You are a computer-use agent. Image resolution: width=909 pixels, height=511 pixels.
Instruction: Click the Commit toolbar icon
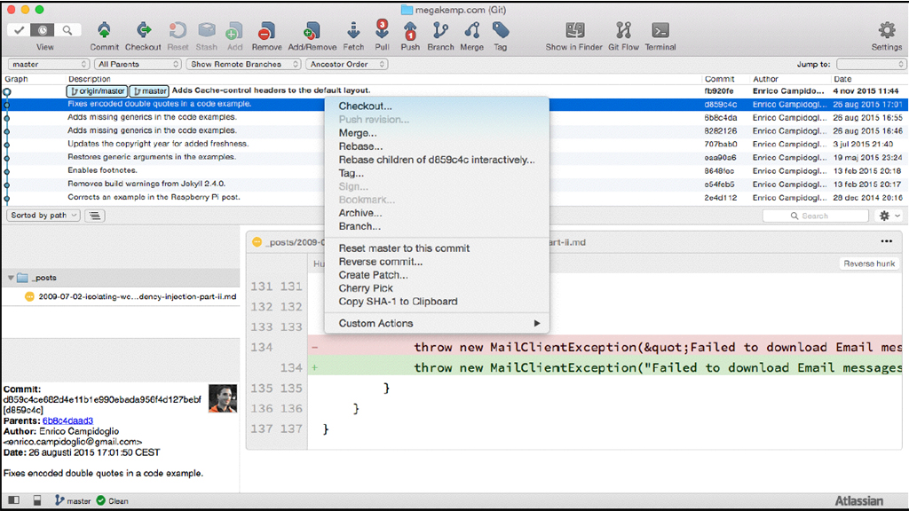click(104, 32)
